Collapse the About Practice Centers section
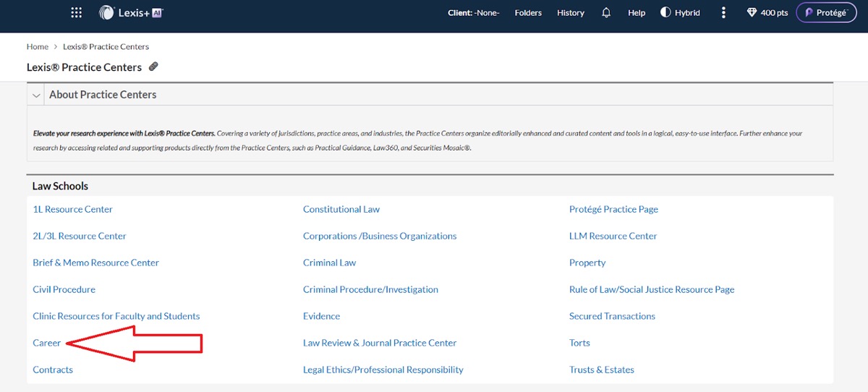Viewport: 868px width, 392px height. pyautogui.click(x=36, y=95)
